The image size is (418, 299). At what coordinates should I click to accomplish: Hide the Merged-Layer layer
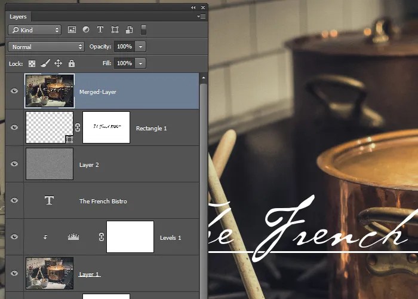[14, 91]
